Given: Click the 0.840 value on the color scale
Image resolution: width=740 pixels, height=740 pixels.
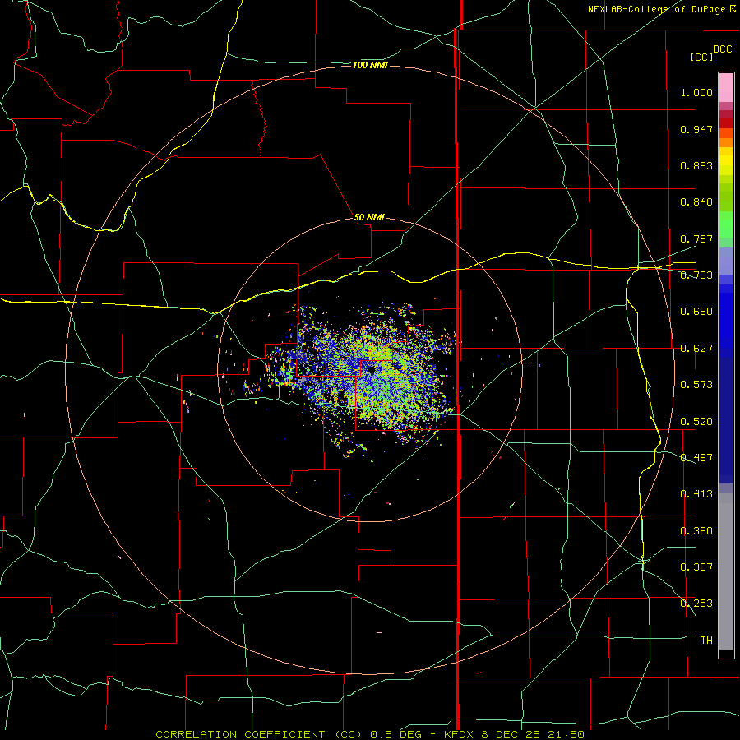Looking at the screenshot, I should [x=696, y=202].
